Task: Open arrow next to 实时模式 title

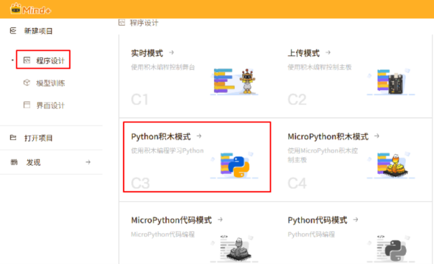Action: pyautogui.click(x=171, y=53)
